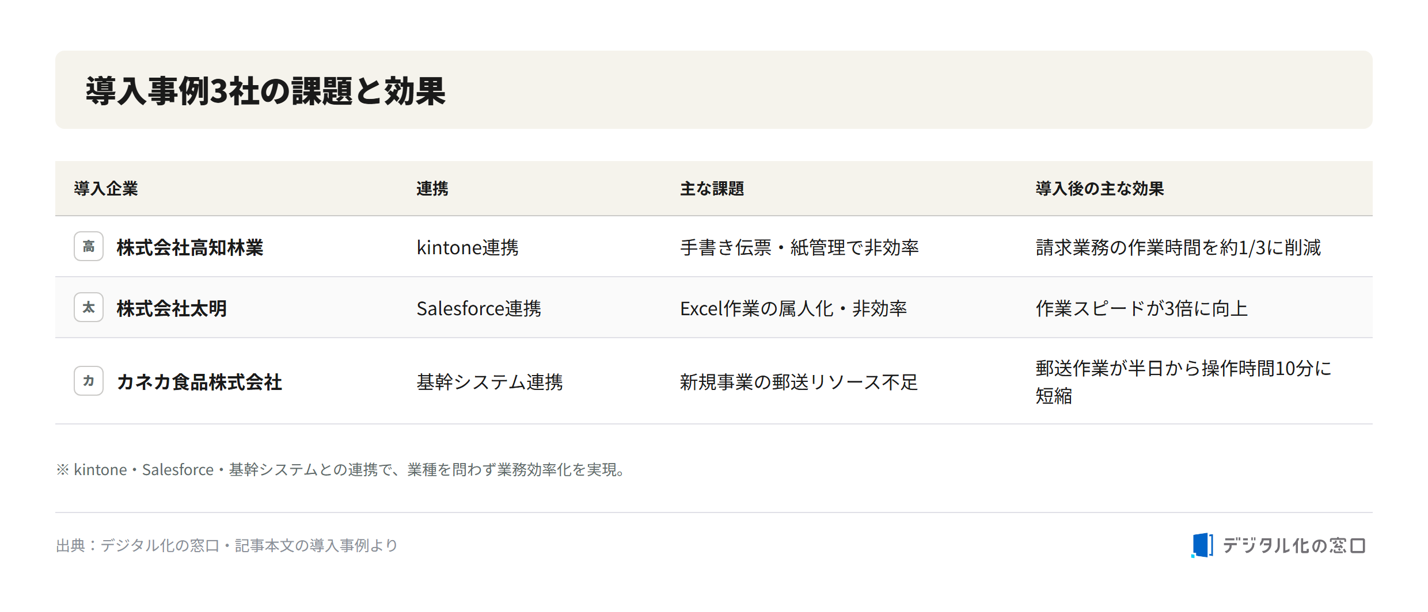Click the Salesforce連携 cell

479,308
